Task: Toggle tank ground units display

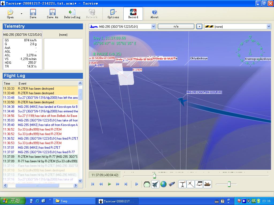Action: coord(207,184)
